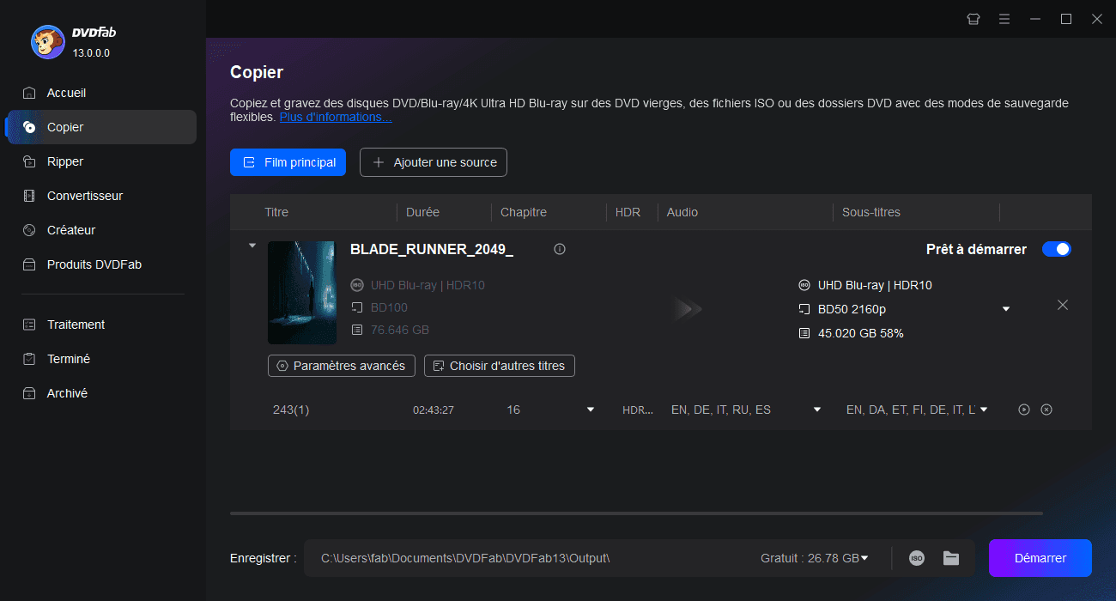Preview title 243(1) with play icon
This screenshot has width=1116, height=601.
1024,410
